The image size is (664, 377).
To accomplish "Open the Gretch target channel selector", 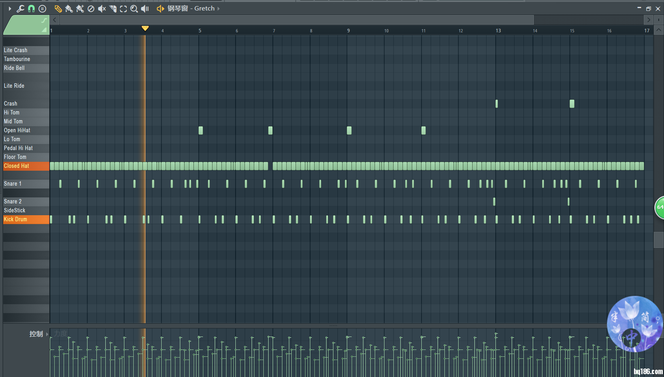I will [191, 8].
